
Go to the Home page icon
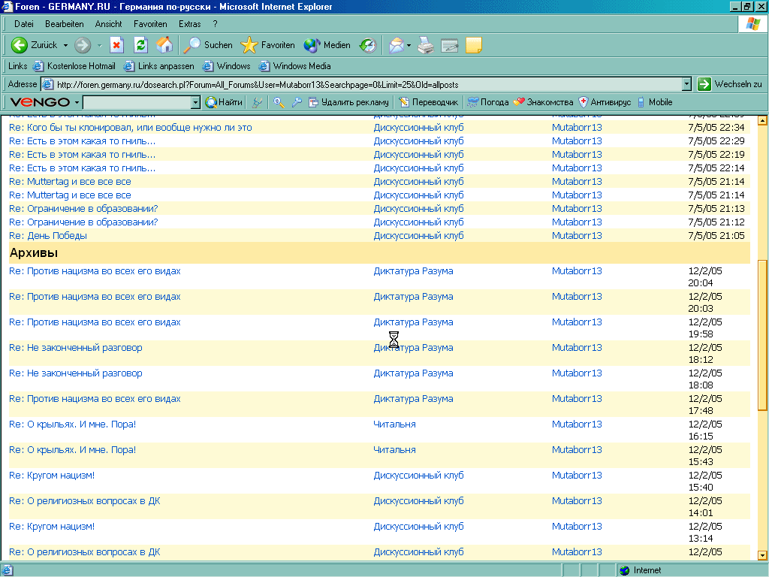pyautogui.click(x=164, y=45)
